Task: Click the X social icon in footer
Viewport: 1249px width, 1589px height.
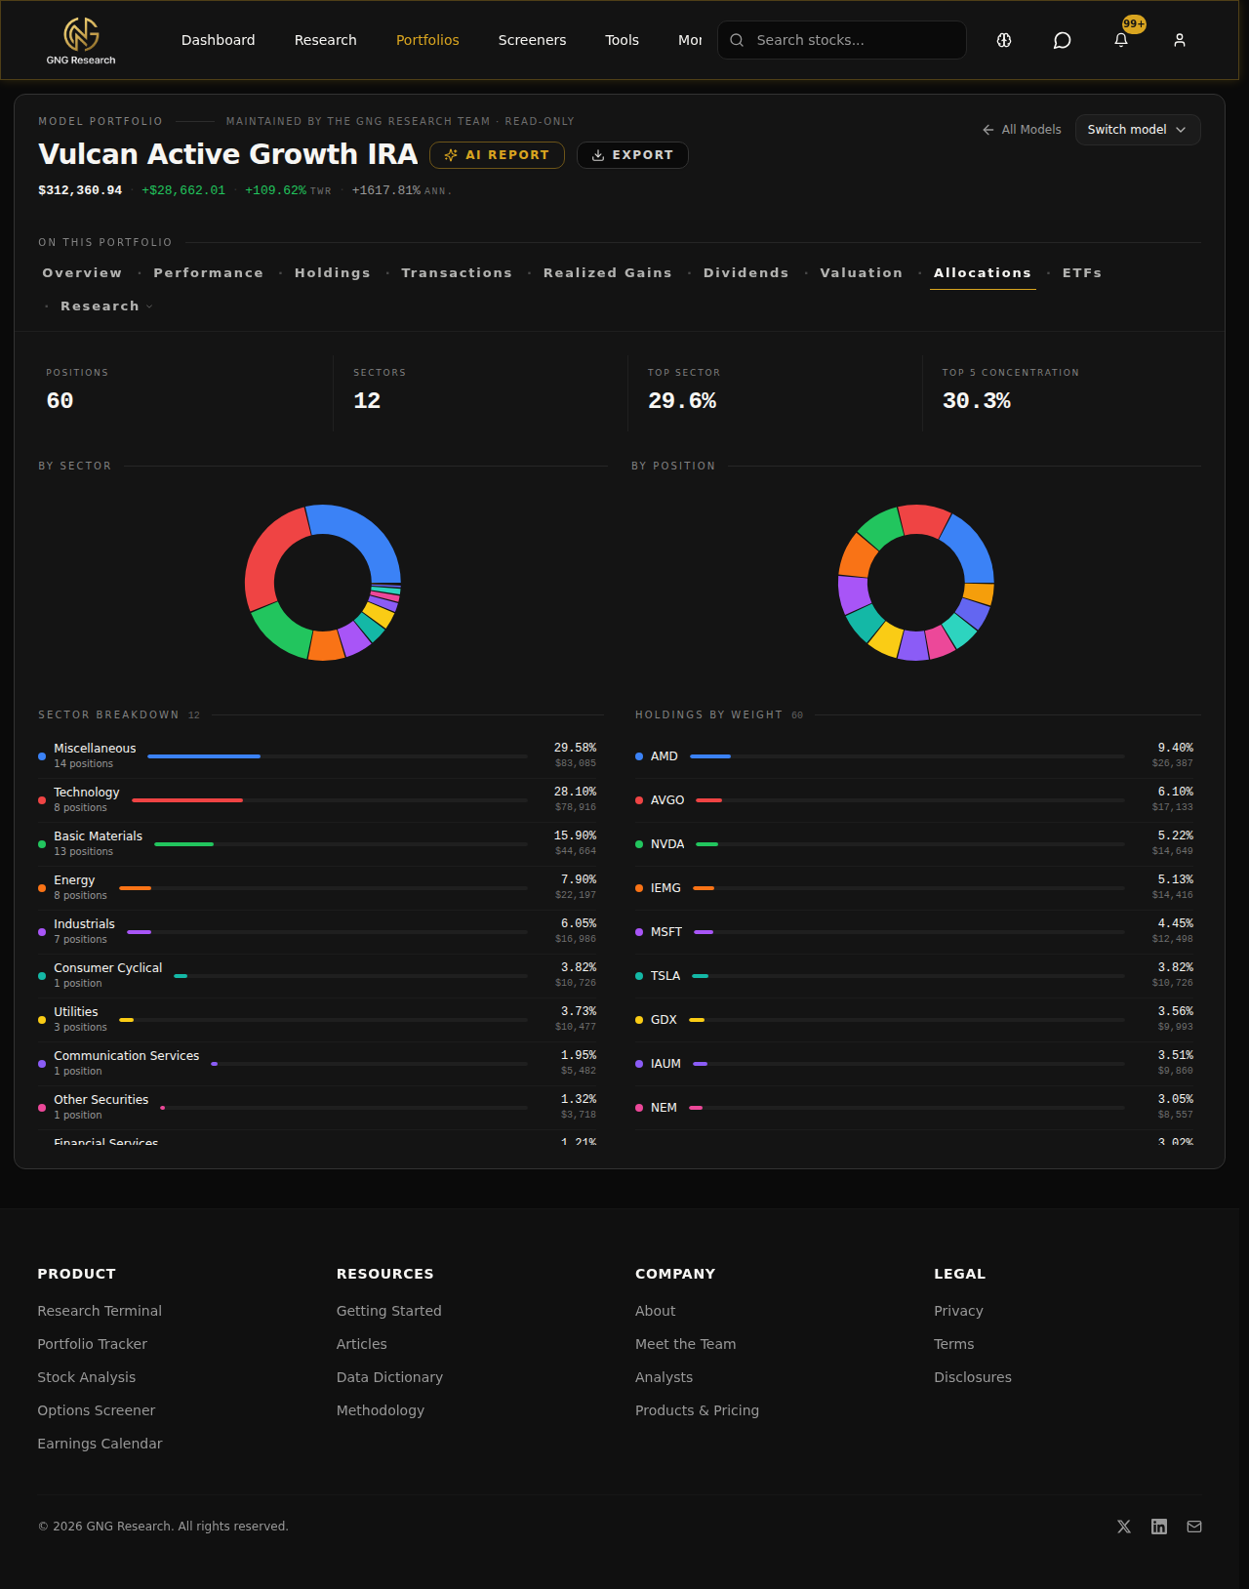Action: tap(1124, 1527)
